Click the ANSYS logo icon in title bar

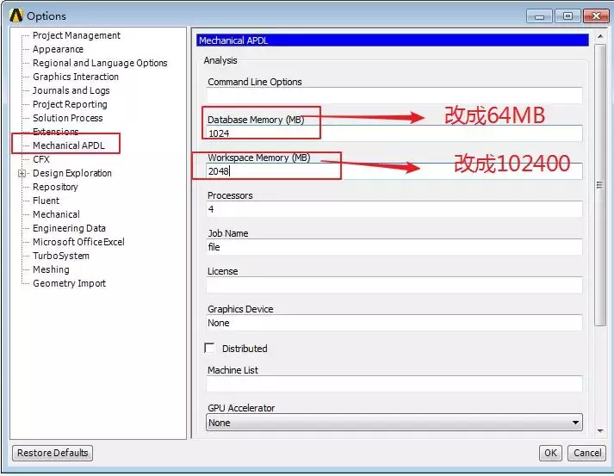tap(16, 15)
